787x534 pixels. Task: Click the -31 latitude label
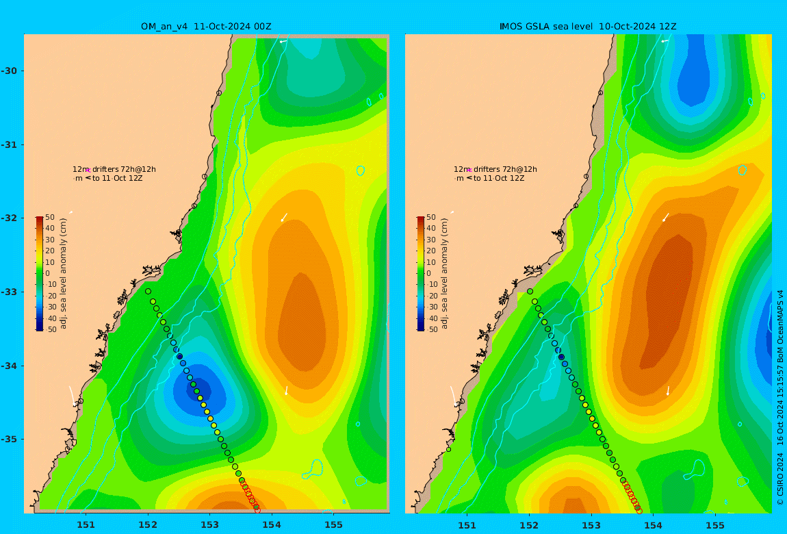point(8,144)
